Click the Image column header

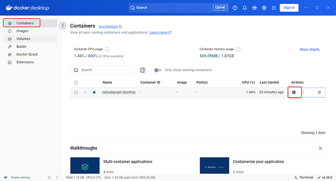coord(182,82)
